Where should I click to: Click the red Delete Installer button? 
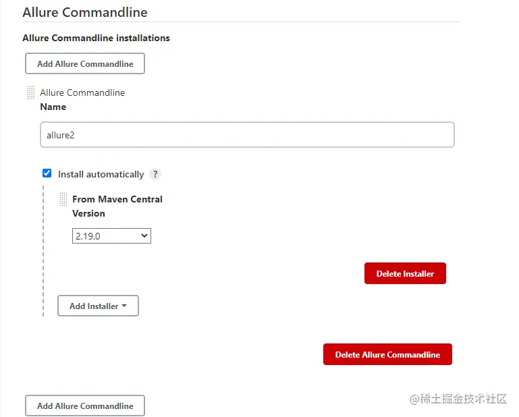click(x=405, y=273)
